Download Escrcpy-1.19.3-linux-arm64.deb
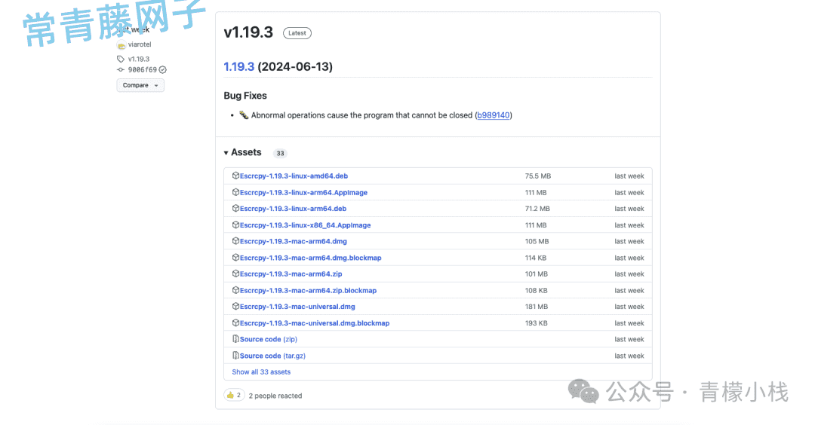The width and height of the screenshot is (815, 425). [x=293, y=209]
